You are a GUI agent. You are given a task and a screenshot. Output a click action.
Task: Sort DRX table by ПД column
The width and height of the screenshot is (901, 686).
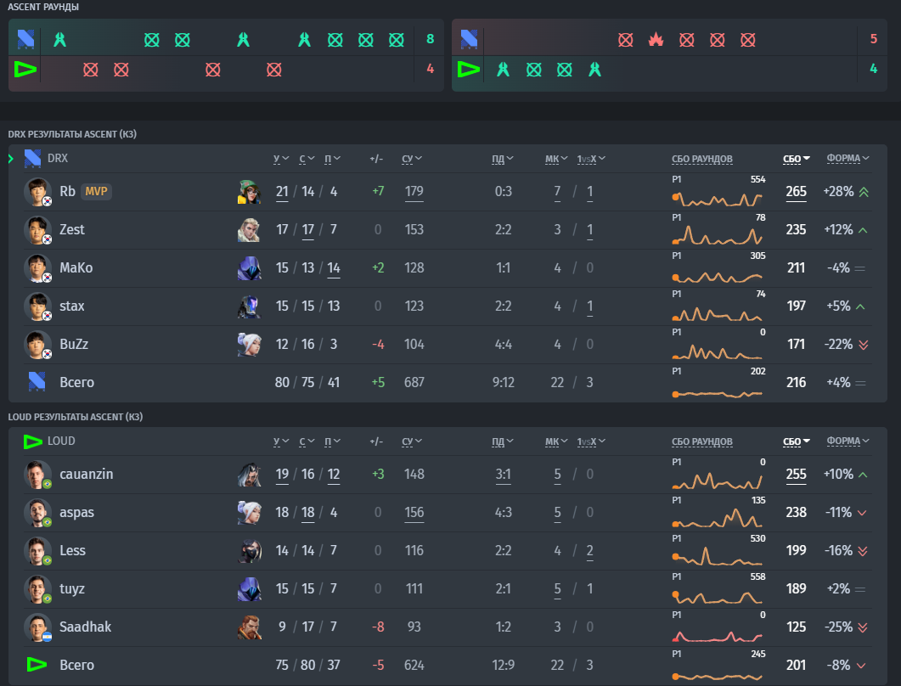point(503,159)
